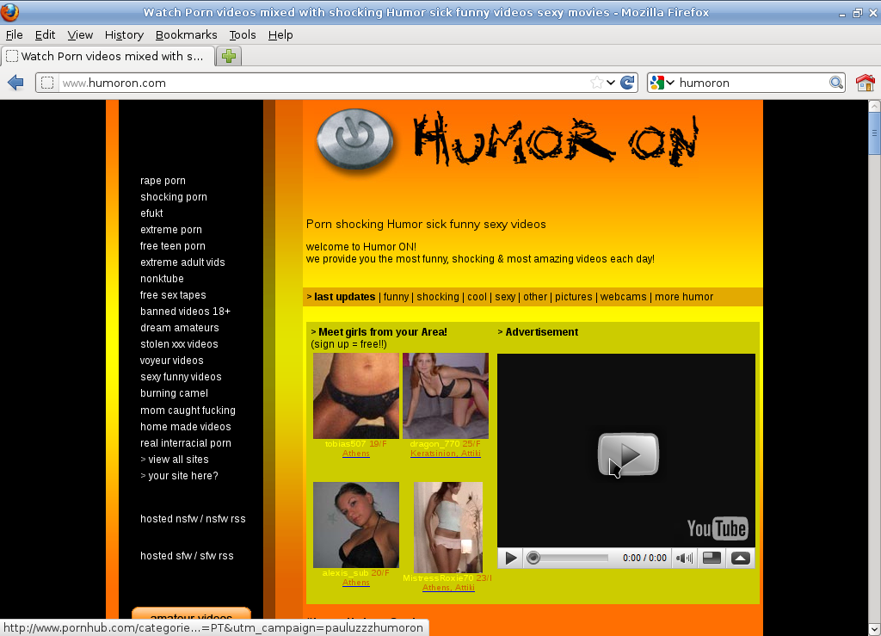Run the search with the magnifier icon
Image resolution: width=881 pixels, height=636 pixels.
coord(836,83)
